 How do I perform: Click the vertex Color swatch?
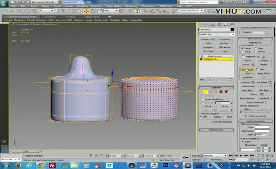tap(262, 127)
